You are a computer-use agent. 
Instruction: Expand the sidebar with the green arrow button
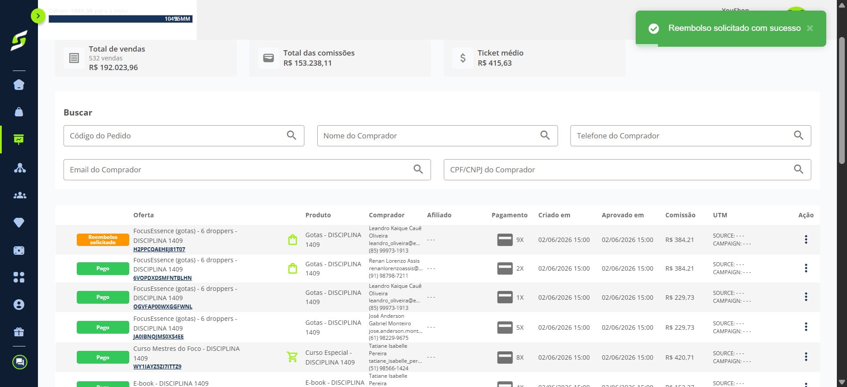pos(38,16)
